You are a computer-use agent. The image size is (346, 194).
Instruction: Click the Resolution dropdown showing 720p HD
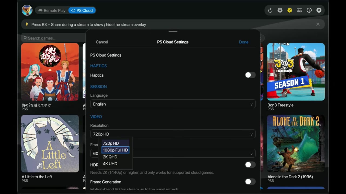point(173,134)
